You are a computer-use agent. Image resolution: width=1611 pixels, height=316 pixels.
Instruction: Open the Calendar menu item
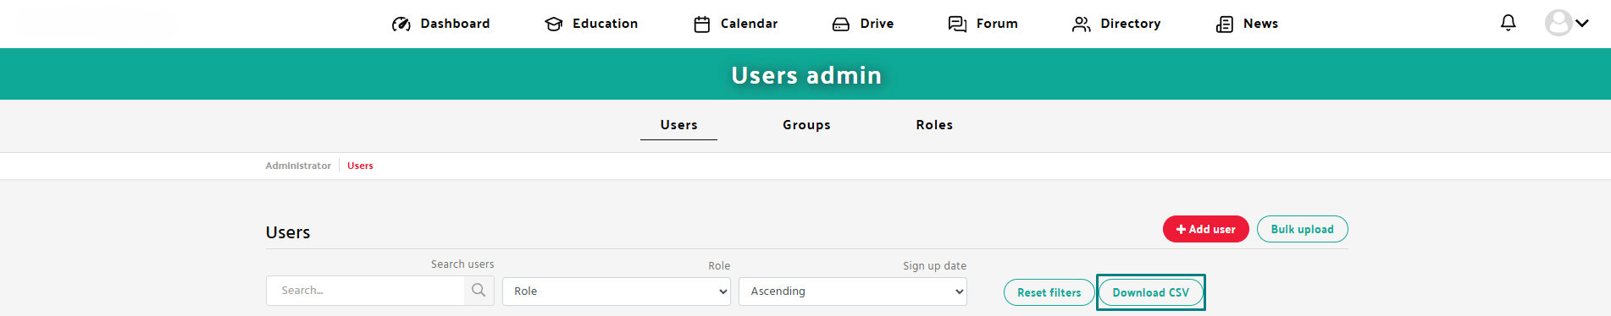pos(749,24)
